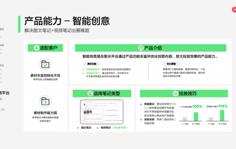The width and height of the screenshot is (236, 149).
Task: Click the 产品能力 – 智能创意 title
Action: pyautogui.click(x=67, y=21)
